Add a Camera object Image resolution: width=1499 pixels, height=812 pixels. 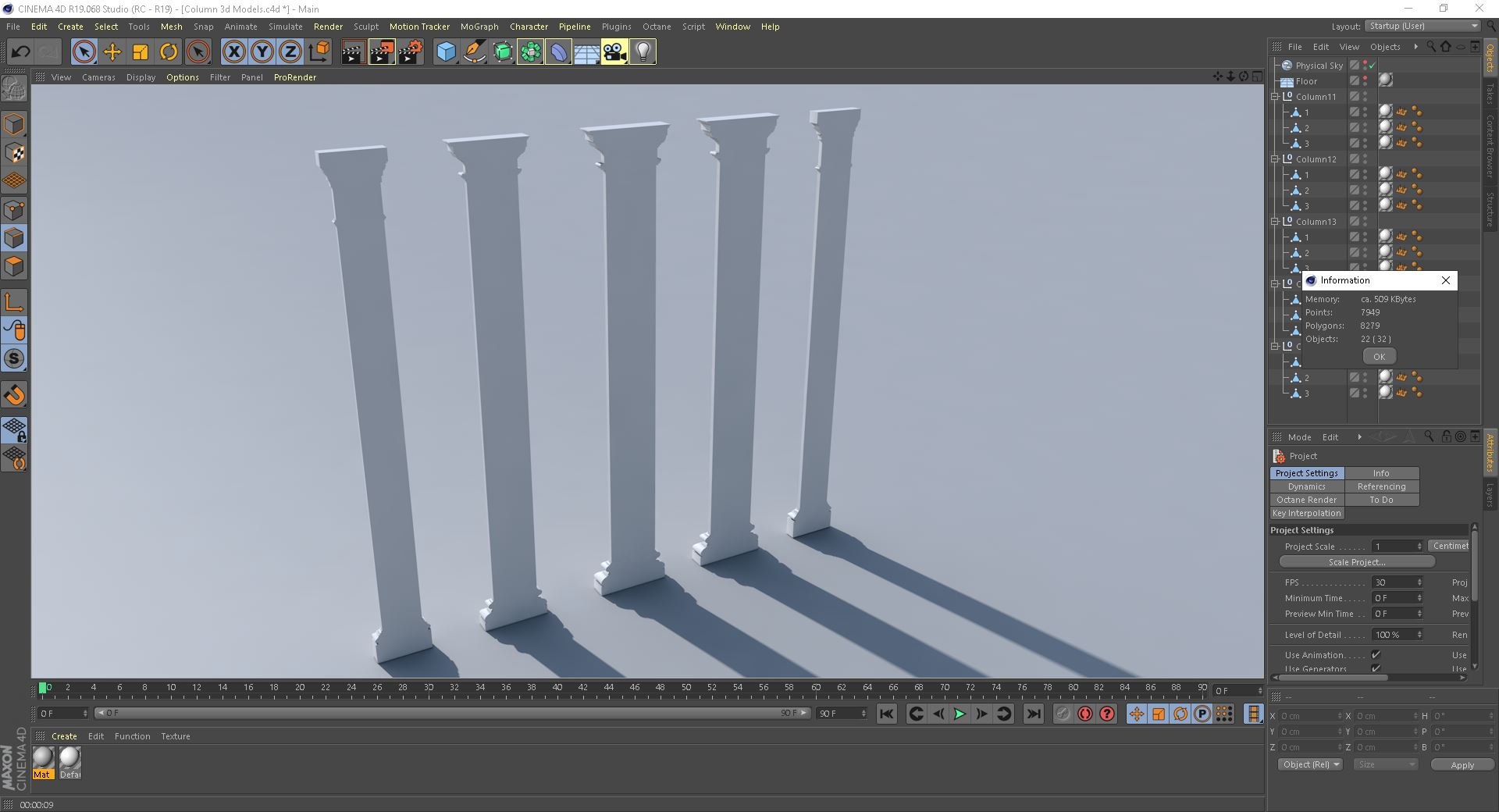[x=614, y=52]
